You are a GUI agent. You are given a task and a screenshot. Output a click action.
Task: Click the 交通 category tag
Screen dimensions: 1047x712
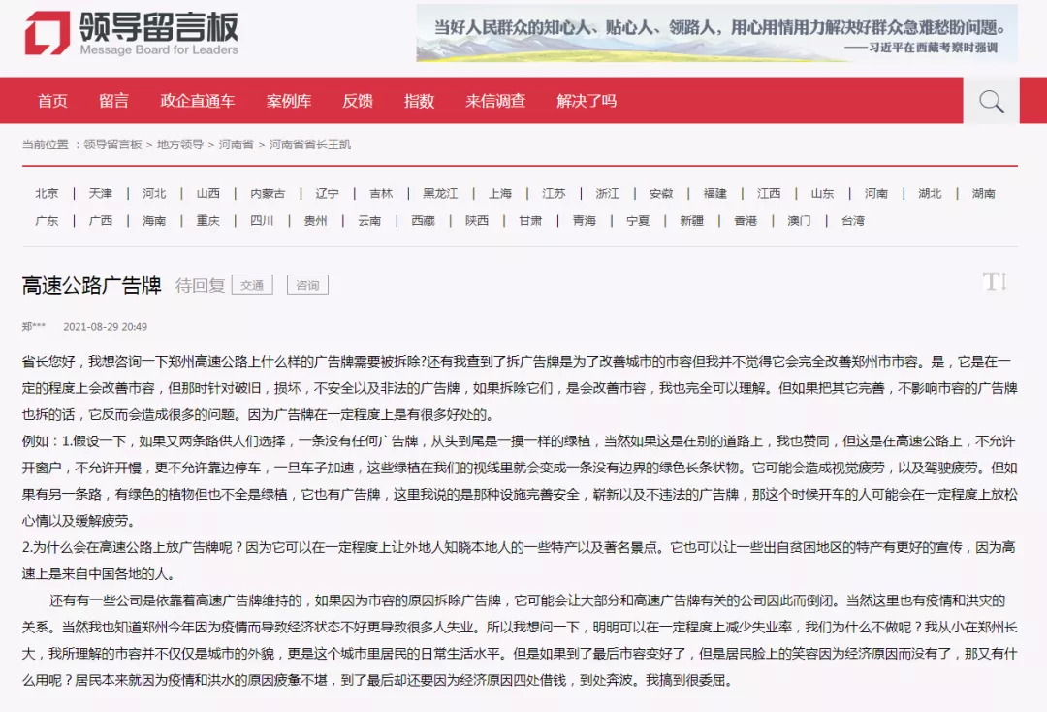252,285
